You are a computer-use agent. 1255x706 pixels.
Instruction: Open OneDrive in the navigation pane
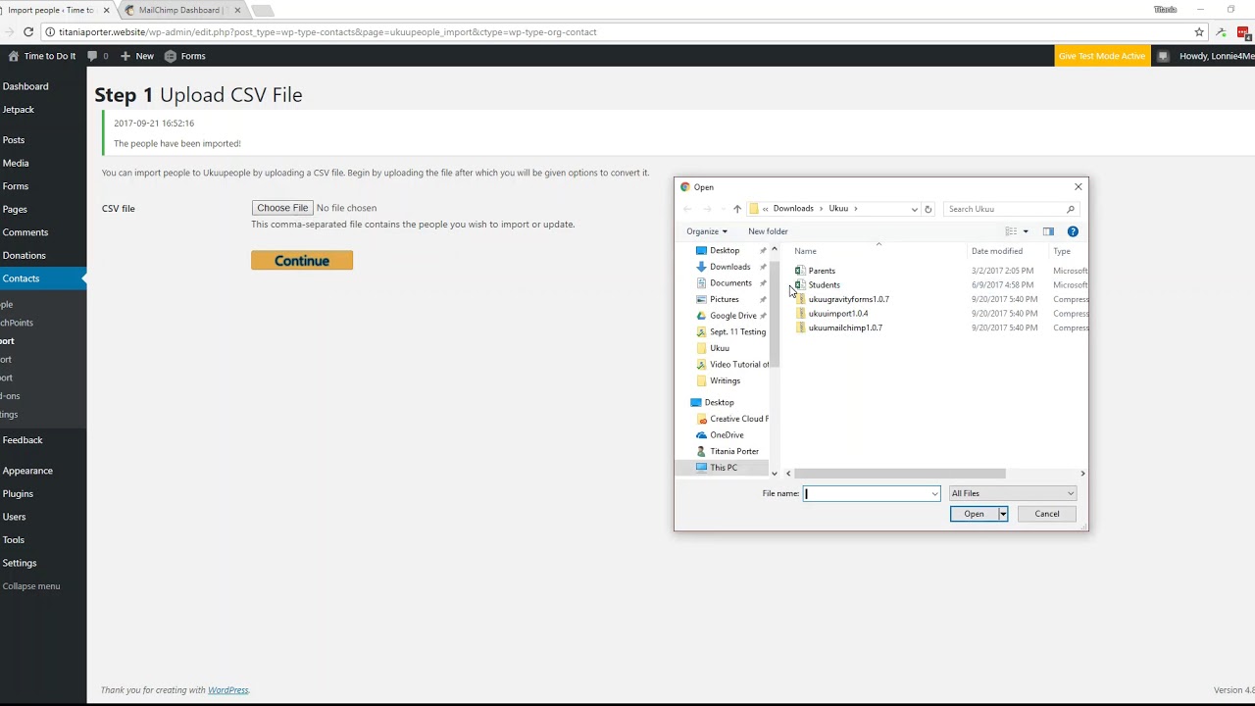(727, 434)
